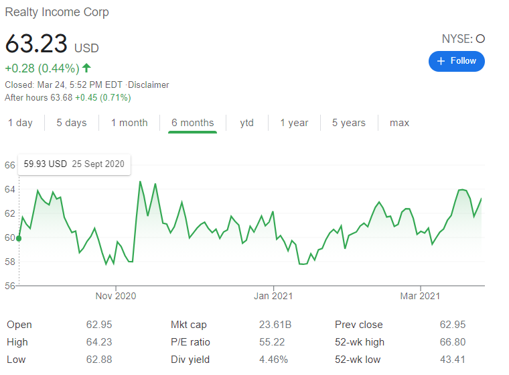Screen dimensions: 509x375
Task: Click the NYSE: O ticker label
Action: (x=463, y=39)
